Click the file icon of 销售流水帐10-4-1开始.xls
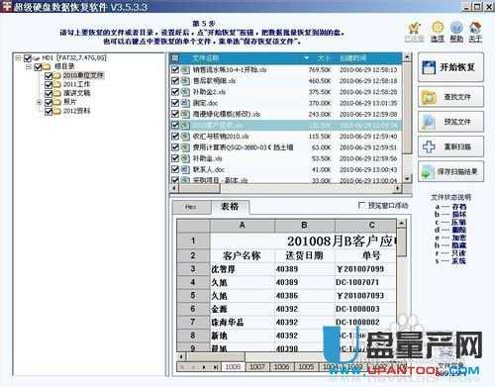Screen dimensions: 495x387 pos(185,69)
